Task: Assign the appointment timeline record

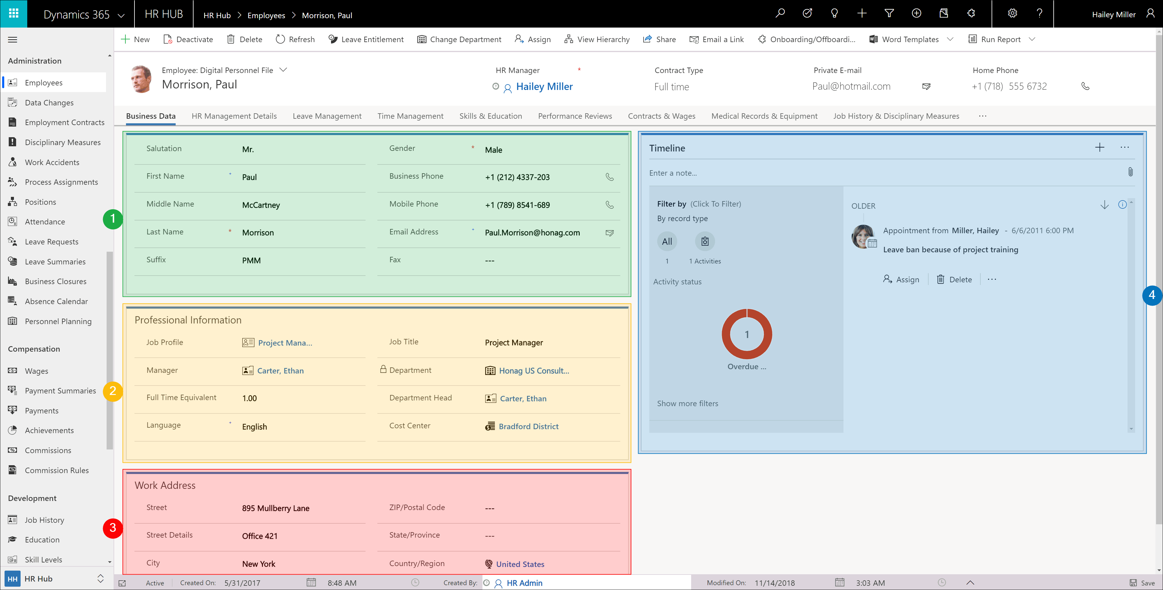Action: (x=901, y=280)
